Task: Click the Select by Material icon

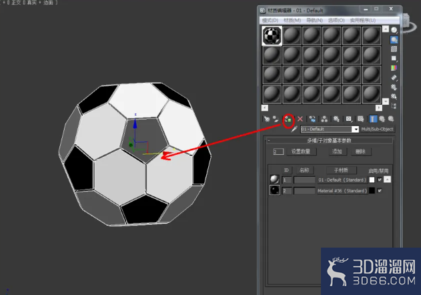Action: 394,96
